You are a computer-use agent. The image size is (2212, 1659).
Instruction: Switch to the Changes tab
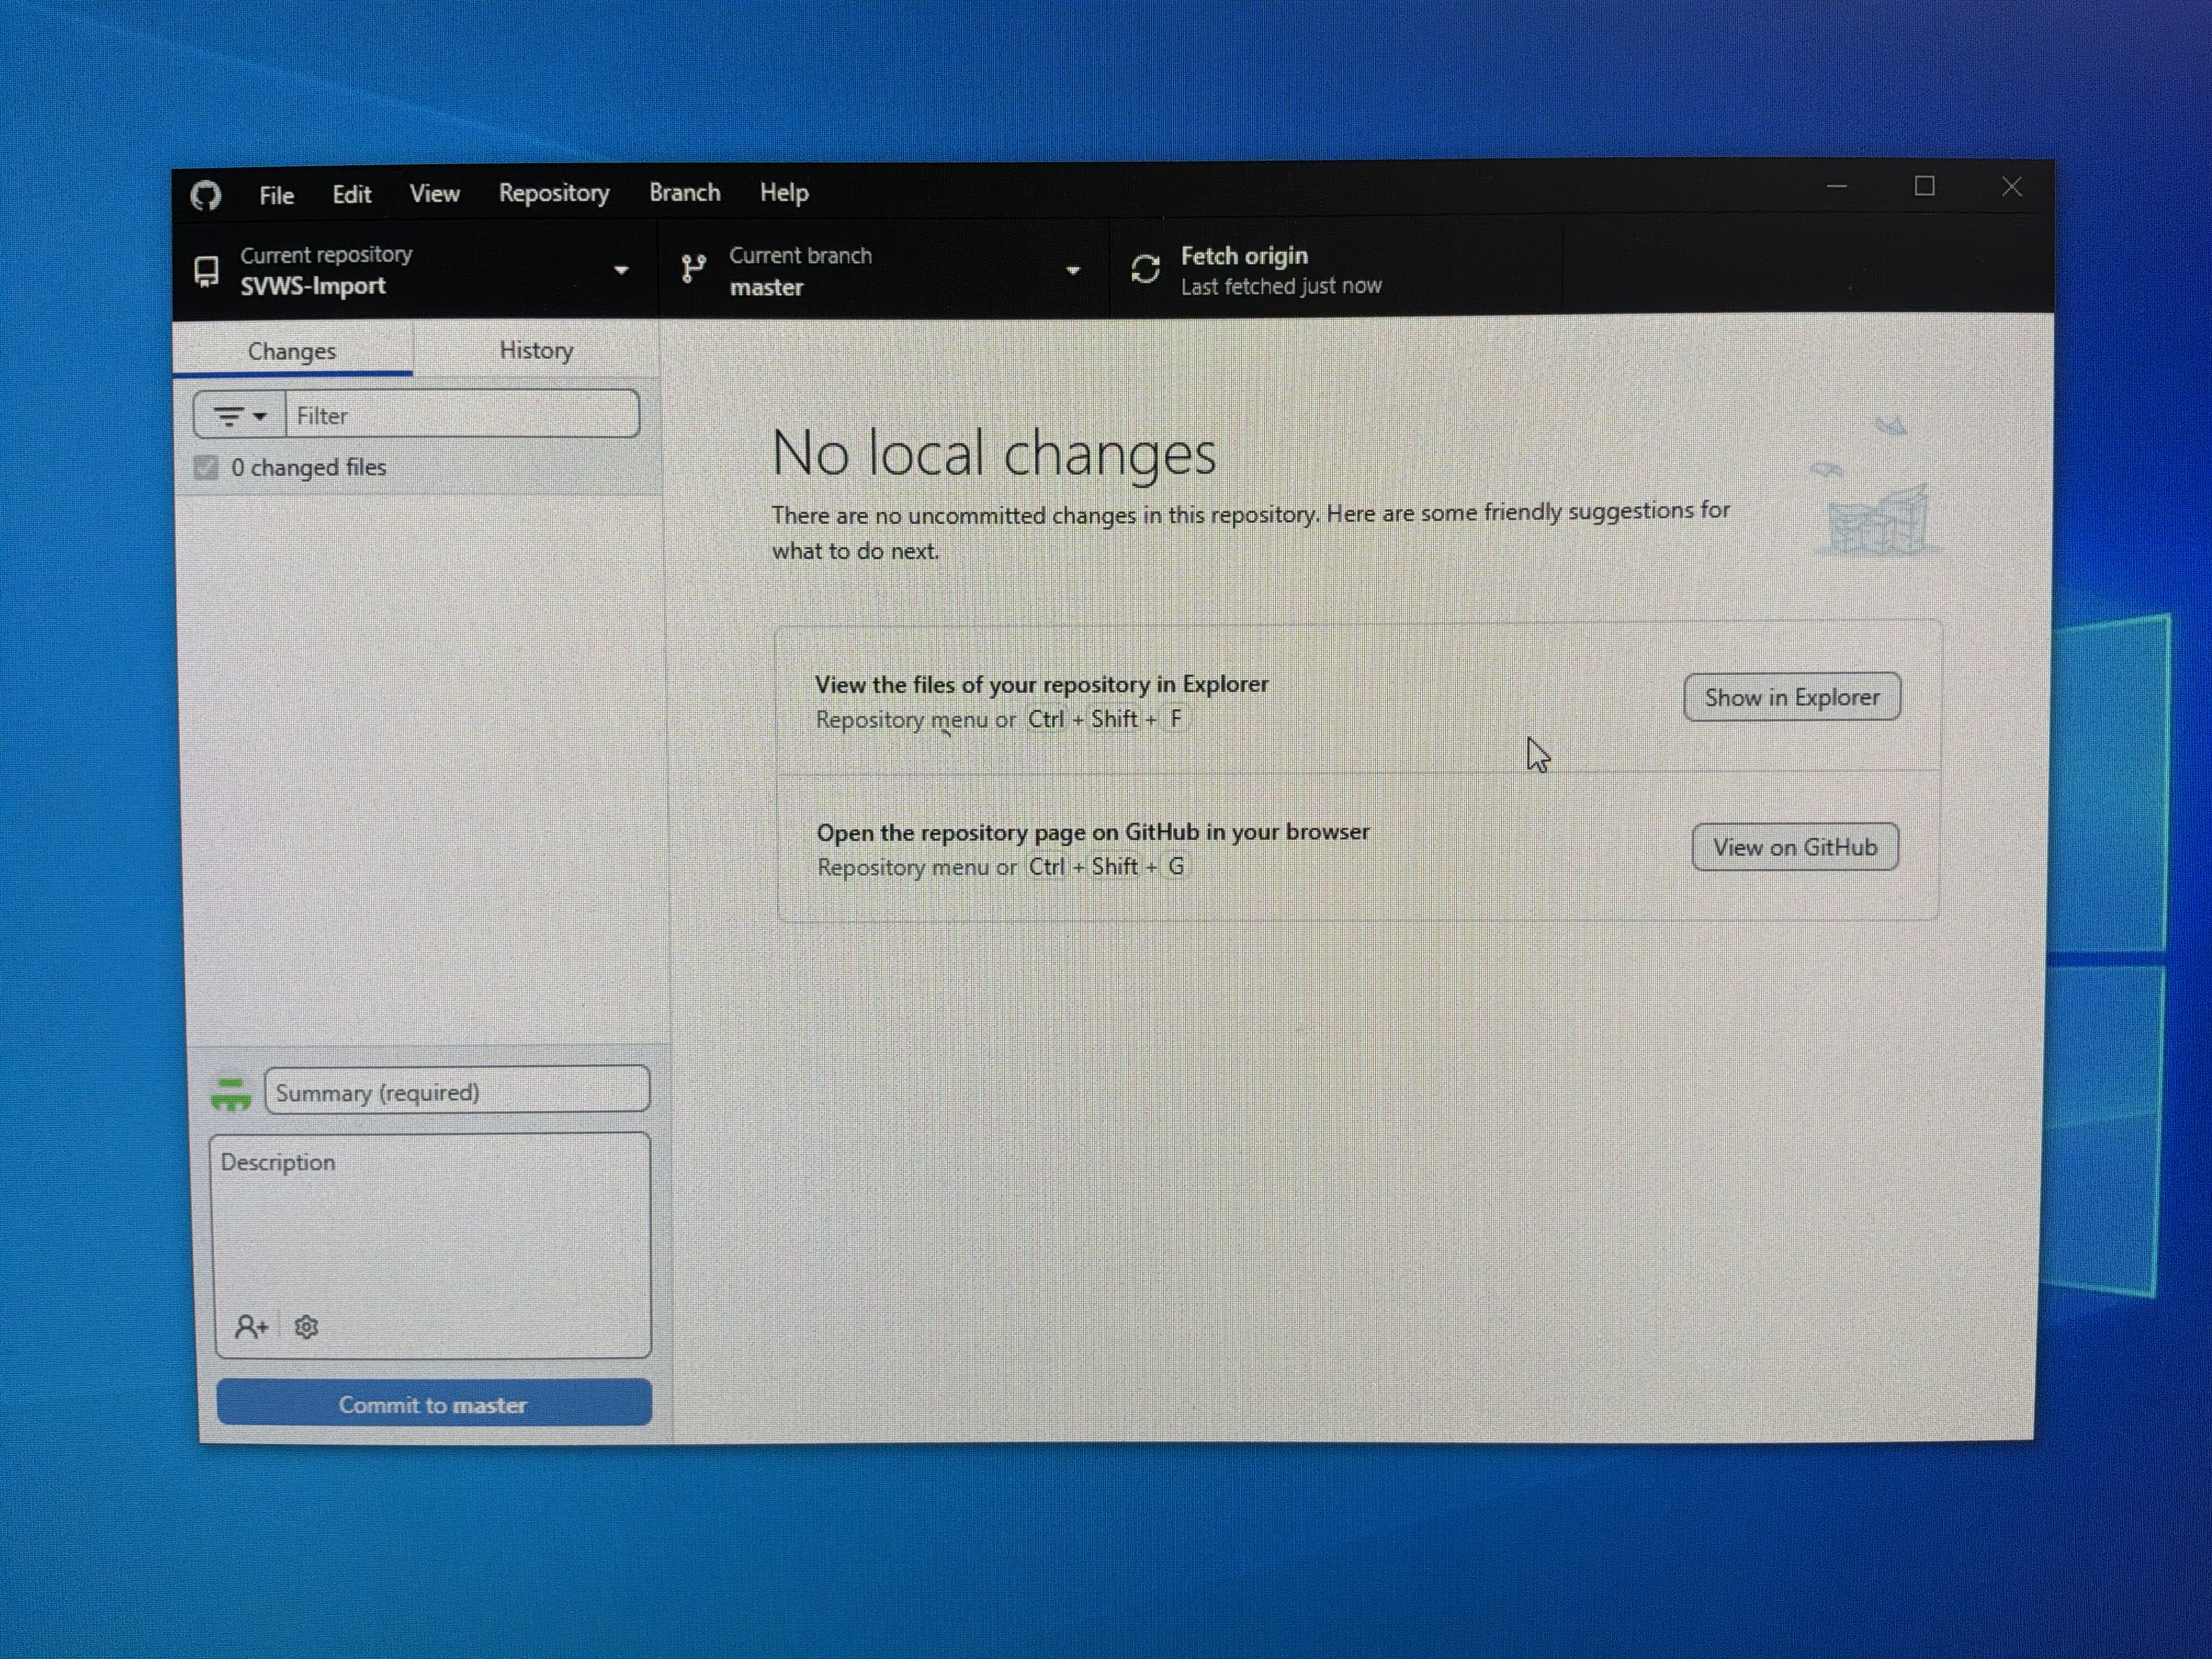(x=292, y=350)
